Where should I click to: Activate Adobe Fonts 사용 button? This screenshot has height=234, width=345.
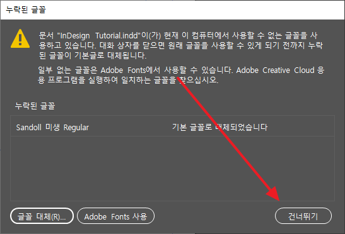[115, 216]
